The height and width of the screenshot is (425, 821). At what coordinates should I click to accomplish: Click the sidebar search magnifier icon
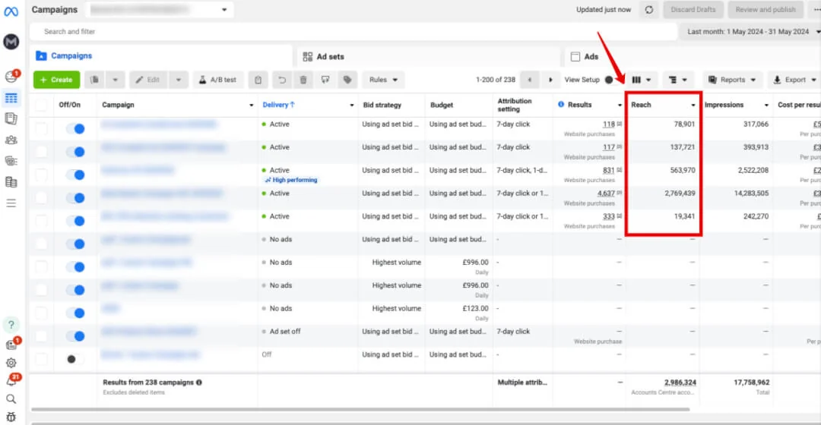tap(11, 399)
